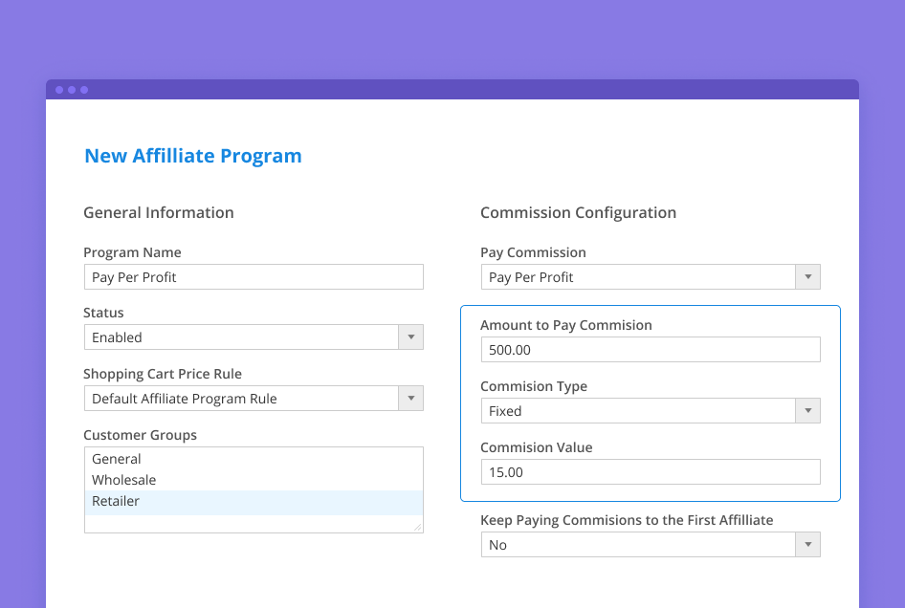This screenshot has width=905, height=608.
Task: Open the Pay Commission dropdown
Action: 808,277
